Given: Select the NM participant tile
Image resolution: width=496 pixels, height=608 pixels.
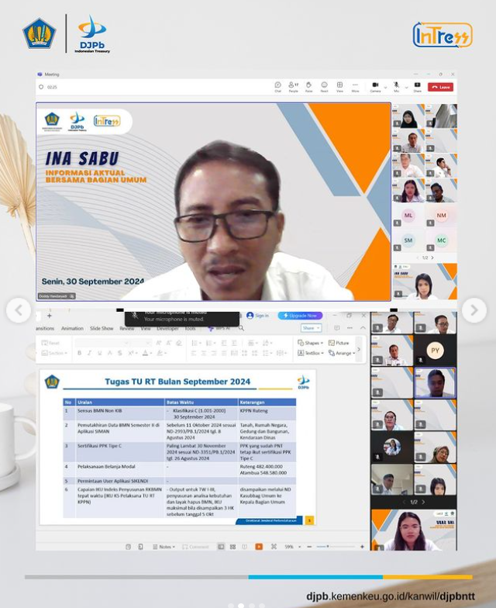Looking at the screenshot, I should (x=442, y=216).
